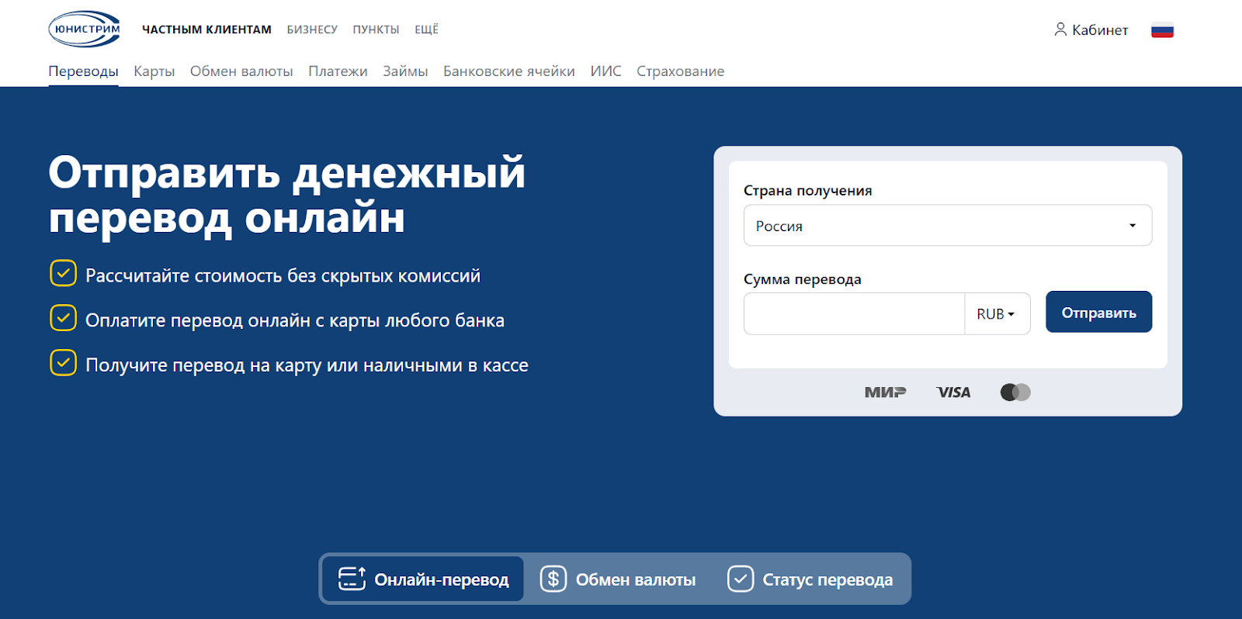Select the Онлайн-перевод bottom tab

pos(424,579)
